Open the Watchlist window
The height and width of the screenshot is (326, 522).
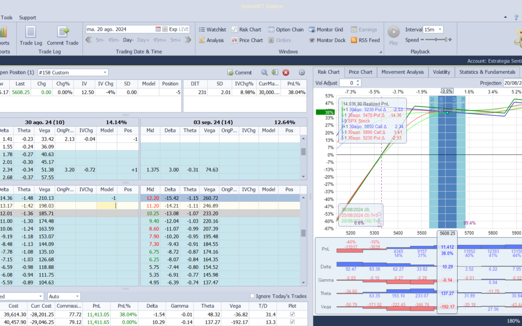pyautogui.click(x=212, y=29)
